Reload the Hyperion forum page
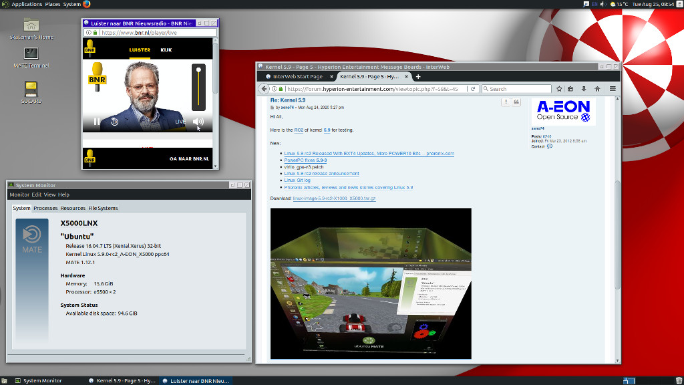The height and width of the screenshot is (385, 684). tap(473, 89)
